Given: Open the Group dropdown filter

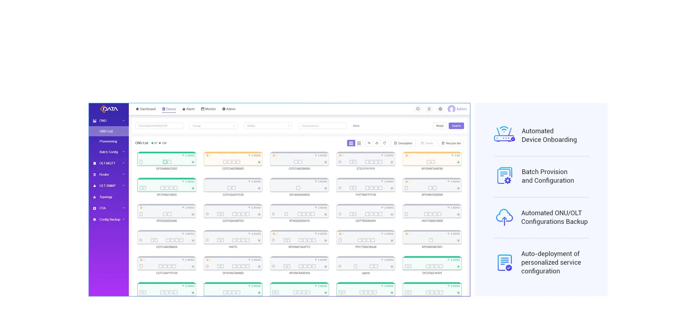Looking at the screenshot, I should point(214,126).
